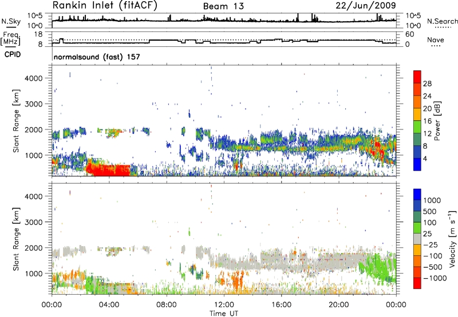Click the "N.Search" legend label
The height and width of the screenshot is (317, 458).
[x=442, y=21]
